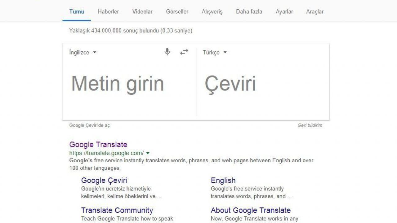Open the Google Çeviri'de aç link
Image resolution: width=397 pixels, height=223 pixels.
coord(89,125)
